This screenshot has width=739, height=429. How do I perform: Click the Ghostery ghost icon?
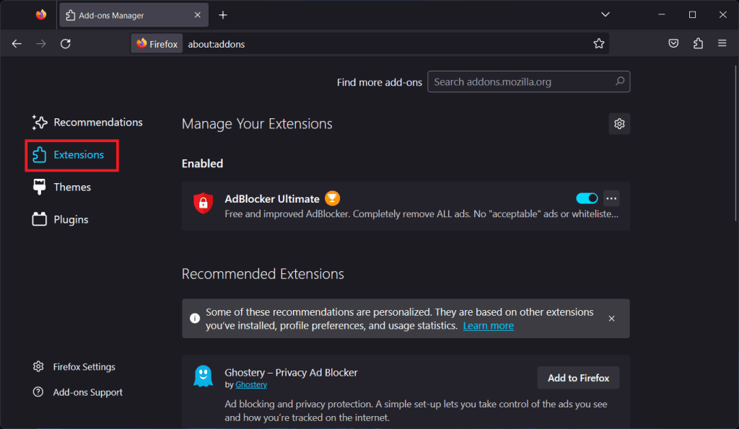pyautogui.click(x=203, y=376)
